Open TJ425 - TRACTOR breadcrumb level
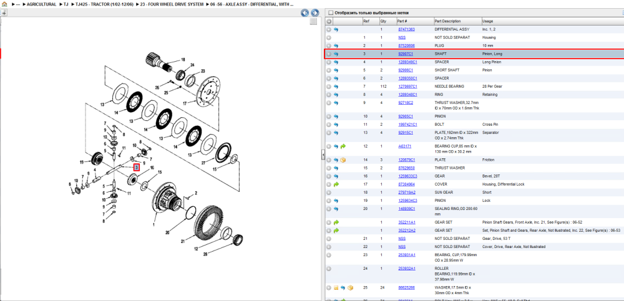 coord(104,4)
